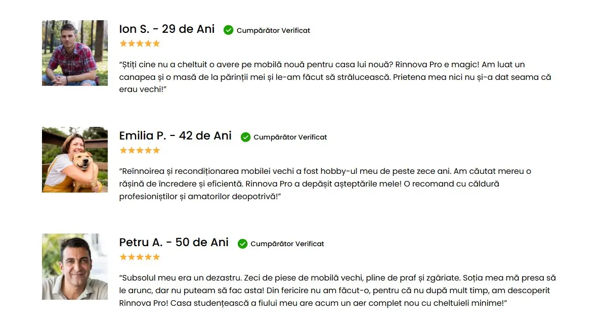The height and width of the screenshot is (324, 602).
Task: Click the five-star rating under Emilia P.
Action: click(140, 150)
